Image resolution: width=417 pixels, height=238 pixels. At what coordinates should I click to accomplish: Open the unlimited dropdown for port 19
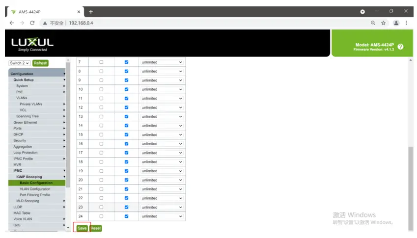(x=162, y=171)
